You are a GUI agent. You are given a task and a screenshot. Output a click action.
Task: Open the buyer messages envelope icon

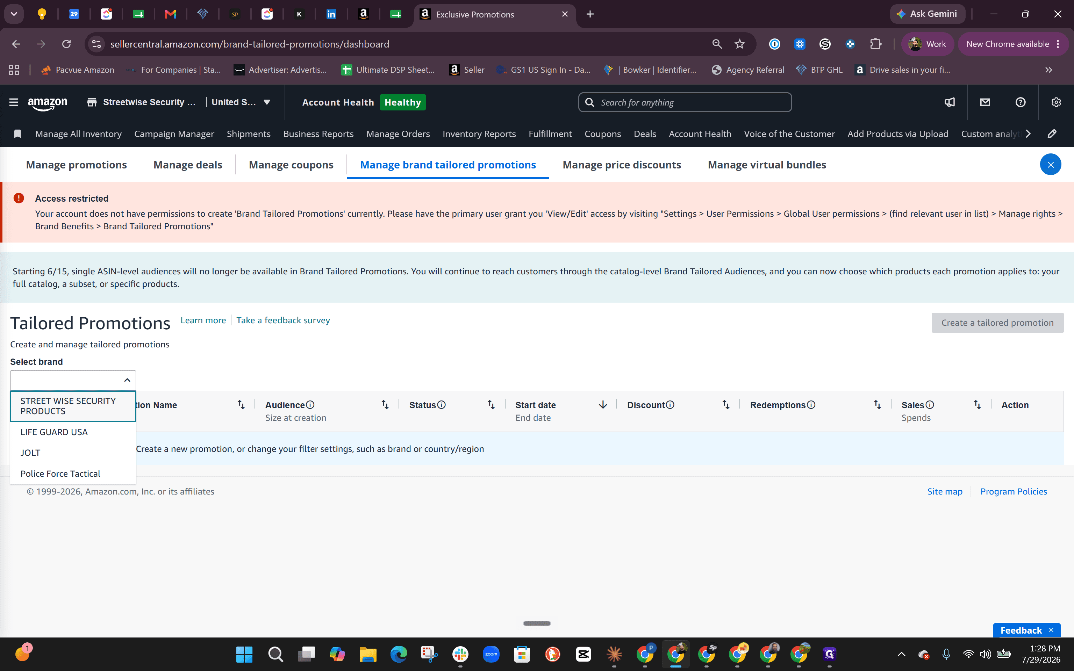(x=985, y=102)
